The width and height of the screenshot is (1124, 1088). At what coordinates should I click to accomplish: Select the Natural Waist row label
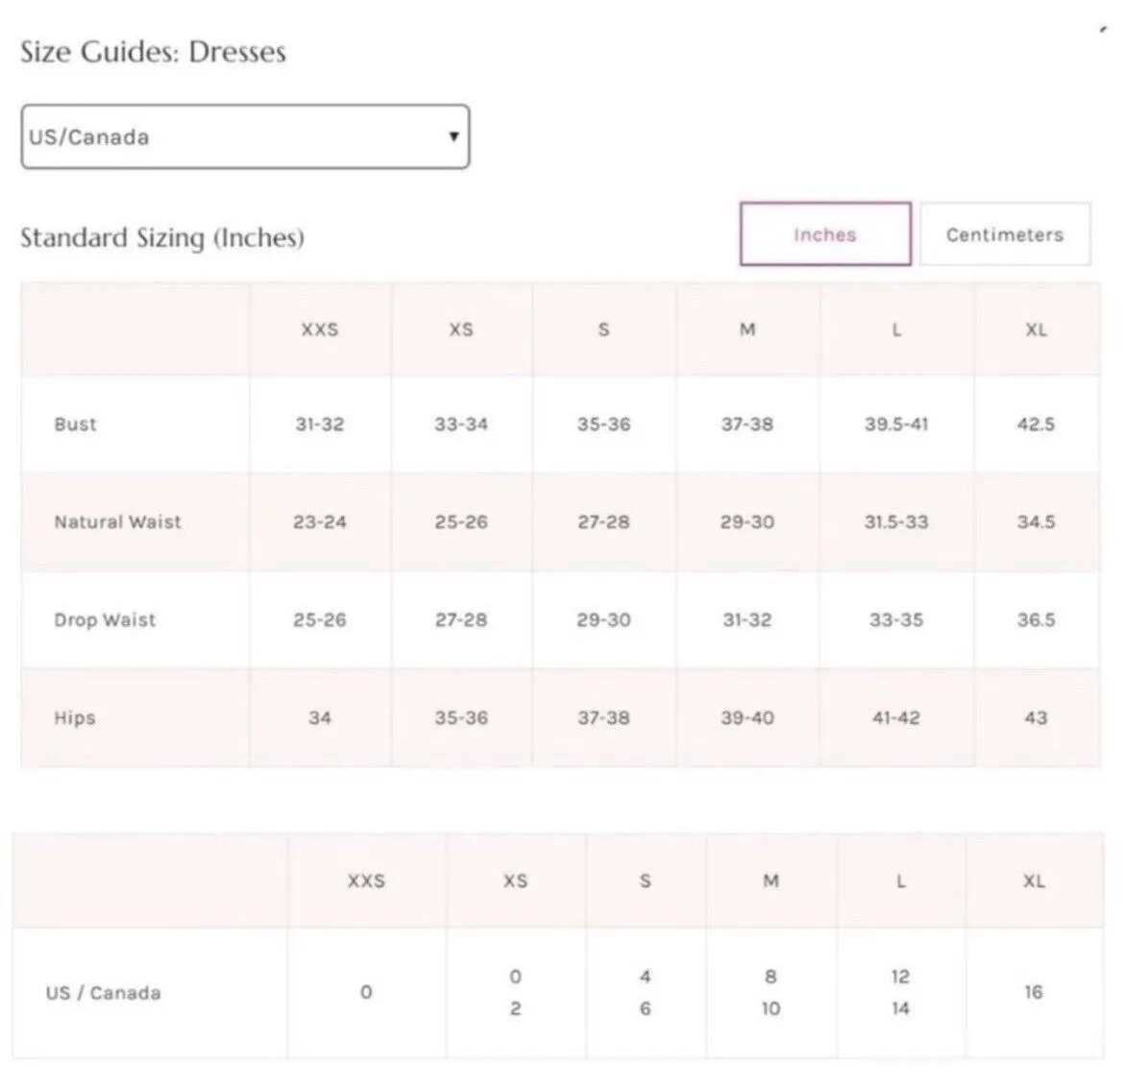(x=118, y=521)
